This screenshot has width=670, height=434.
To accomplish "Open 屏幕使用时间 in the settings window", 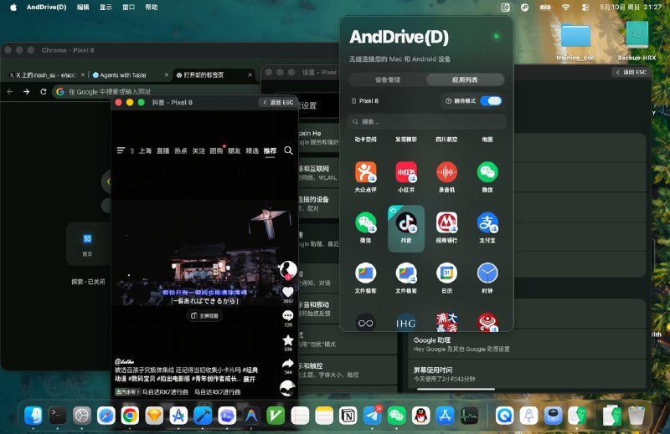I will (527, 374).
